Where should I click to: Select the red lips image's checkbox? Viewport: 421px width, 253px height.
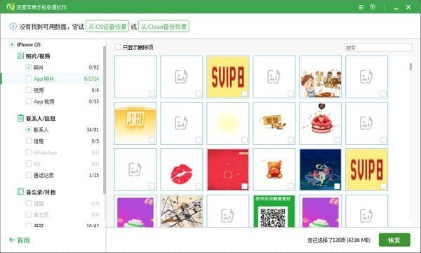[x=198, y=186]
